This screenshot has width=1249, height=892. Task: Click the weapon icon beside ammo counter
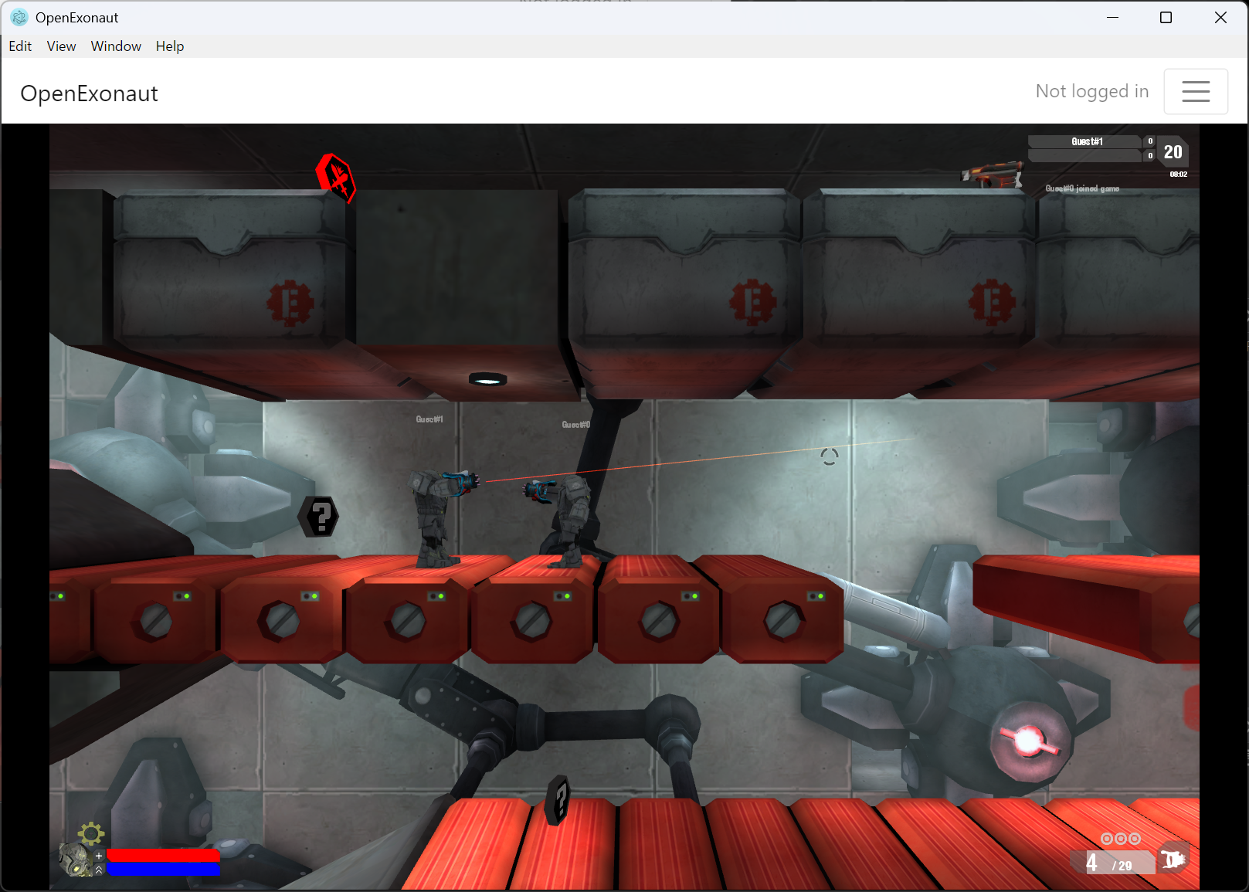(1173, 860)
